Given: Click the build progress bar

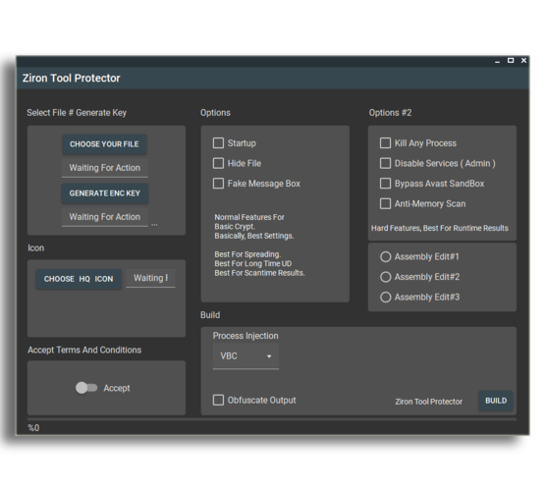Looking at the screenshot, I should [x=272, y=419].
